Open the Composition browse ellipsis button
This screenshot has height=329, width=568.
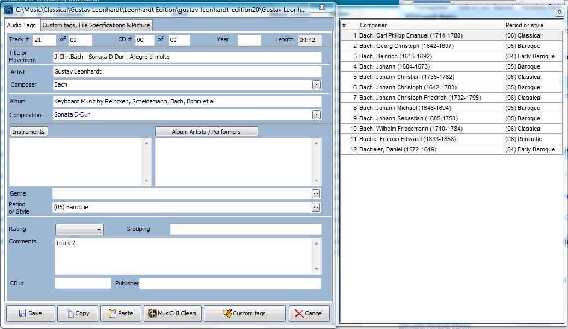coord(316,115)
